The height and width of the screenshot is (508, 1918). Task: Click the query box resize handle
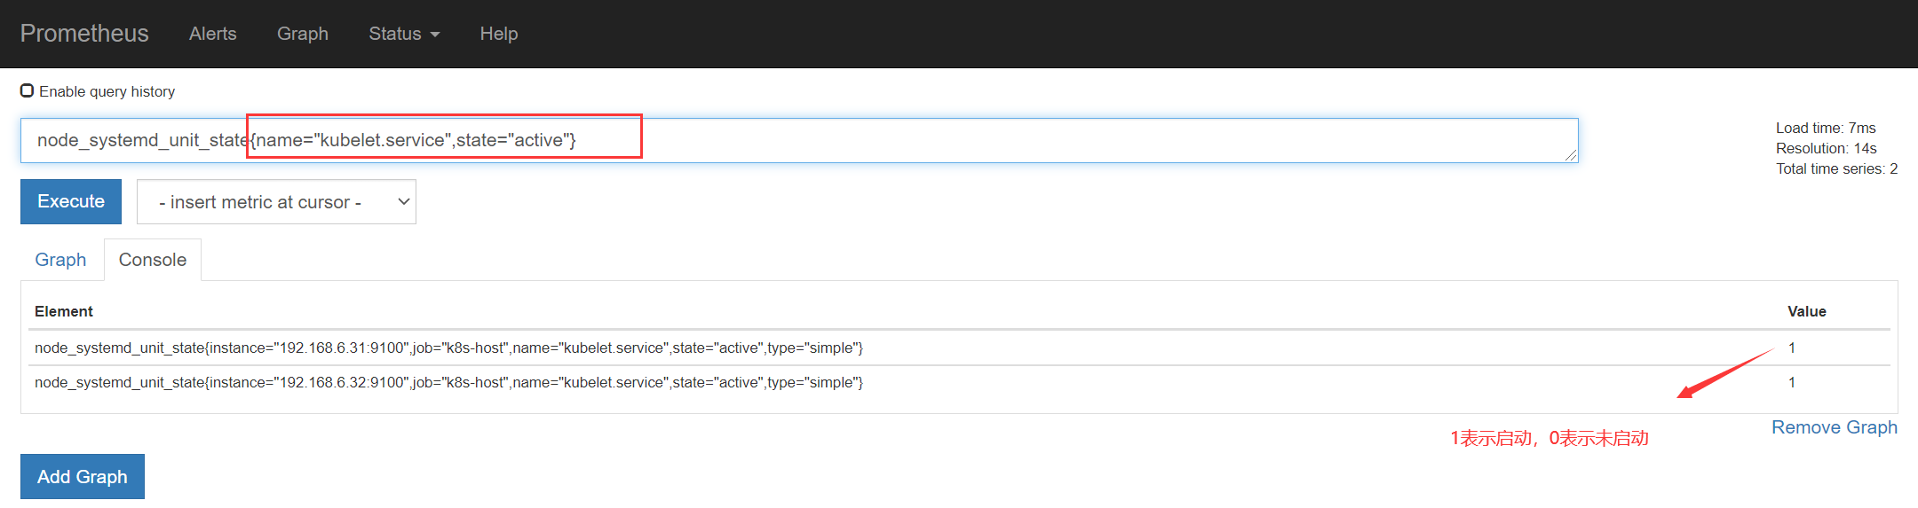(1571, 155)
